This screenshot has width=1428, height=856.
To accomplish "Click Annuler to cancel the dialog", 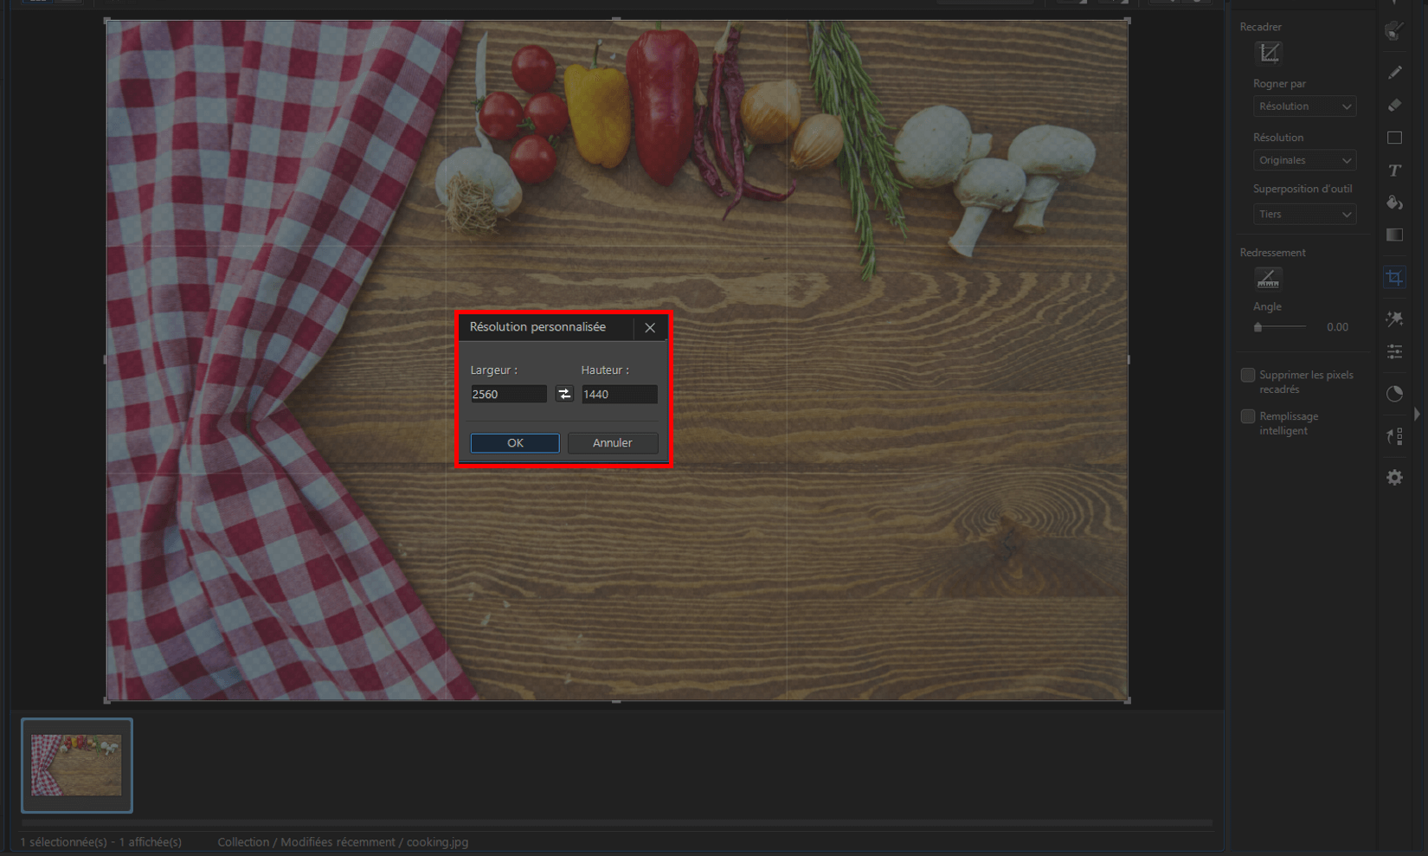I will pos(613,443).
